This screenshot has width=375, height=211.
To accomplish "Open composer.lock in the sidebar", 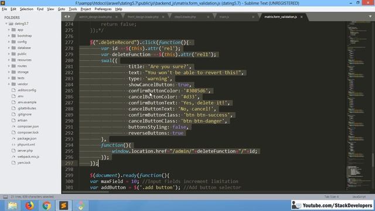I will coord(28,132).
